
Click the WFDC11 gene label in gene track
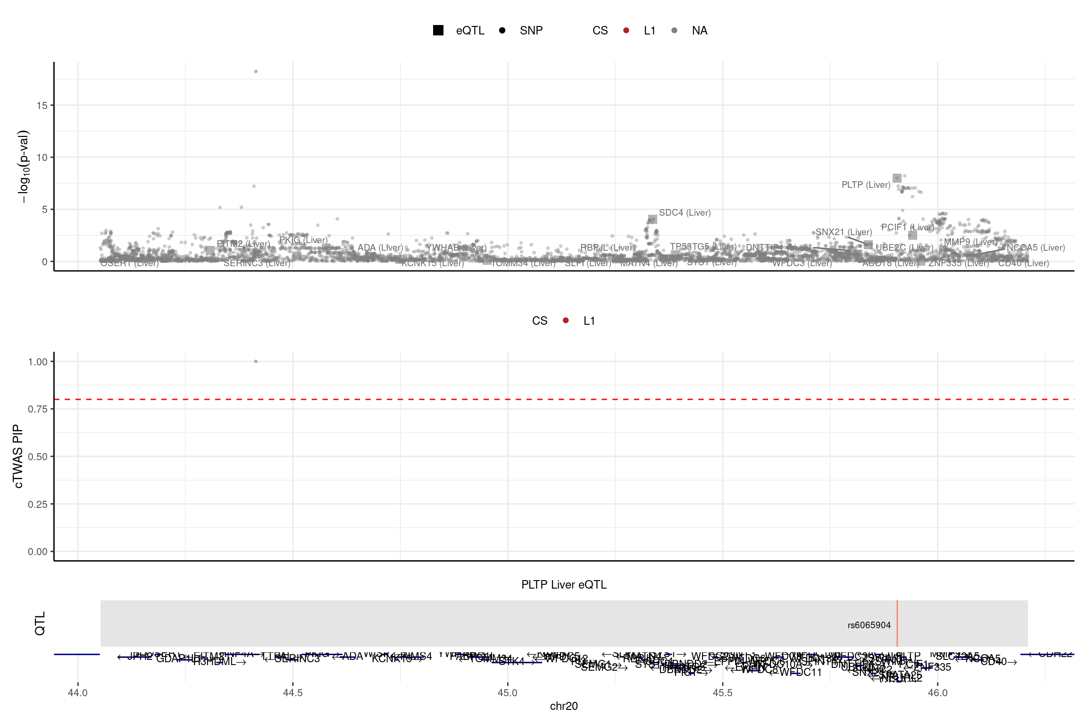[801, 673]
